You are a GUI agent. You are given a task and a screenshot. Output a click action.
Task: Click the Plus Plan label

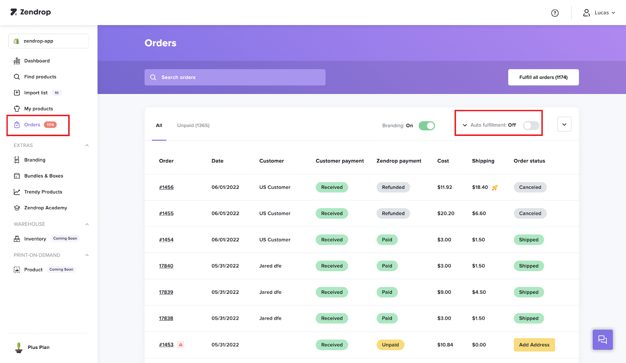(x=39, y=347)
